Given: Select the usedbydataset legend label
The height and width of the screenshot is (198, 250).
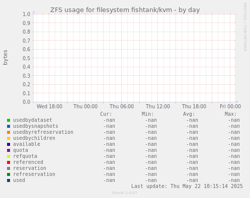Looking at the screenshot, I should click(33, 120).
